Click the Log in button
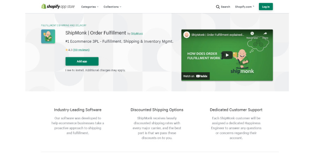The image size is (314, 157). tap(266, 7)
